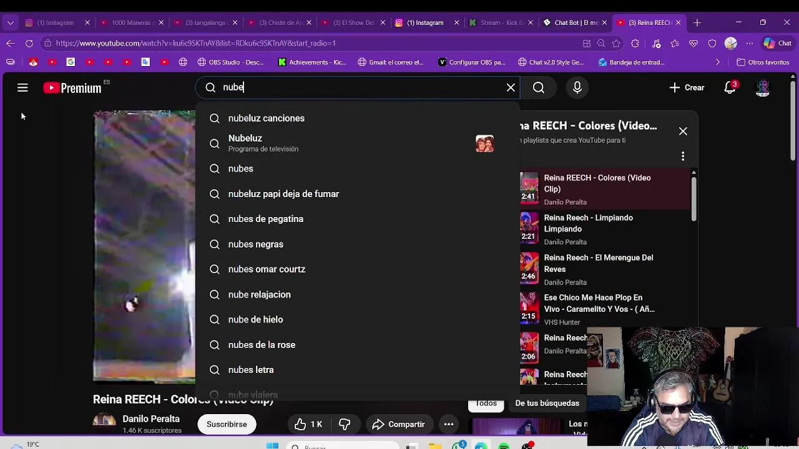Image resolution: width=799 pixels, height=449 pixels.
Task: Open the "Bandeja de entrad..." bookmark
Action: click(x=631, y=62)
